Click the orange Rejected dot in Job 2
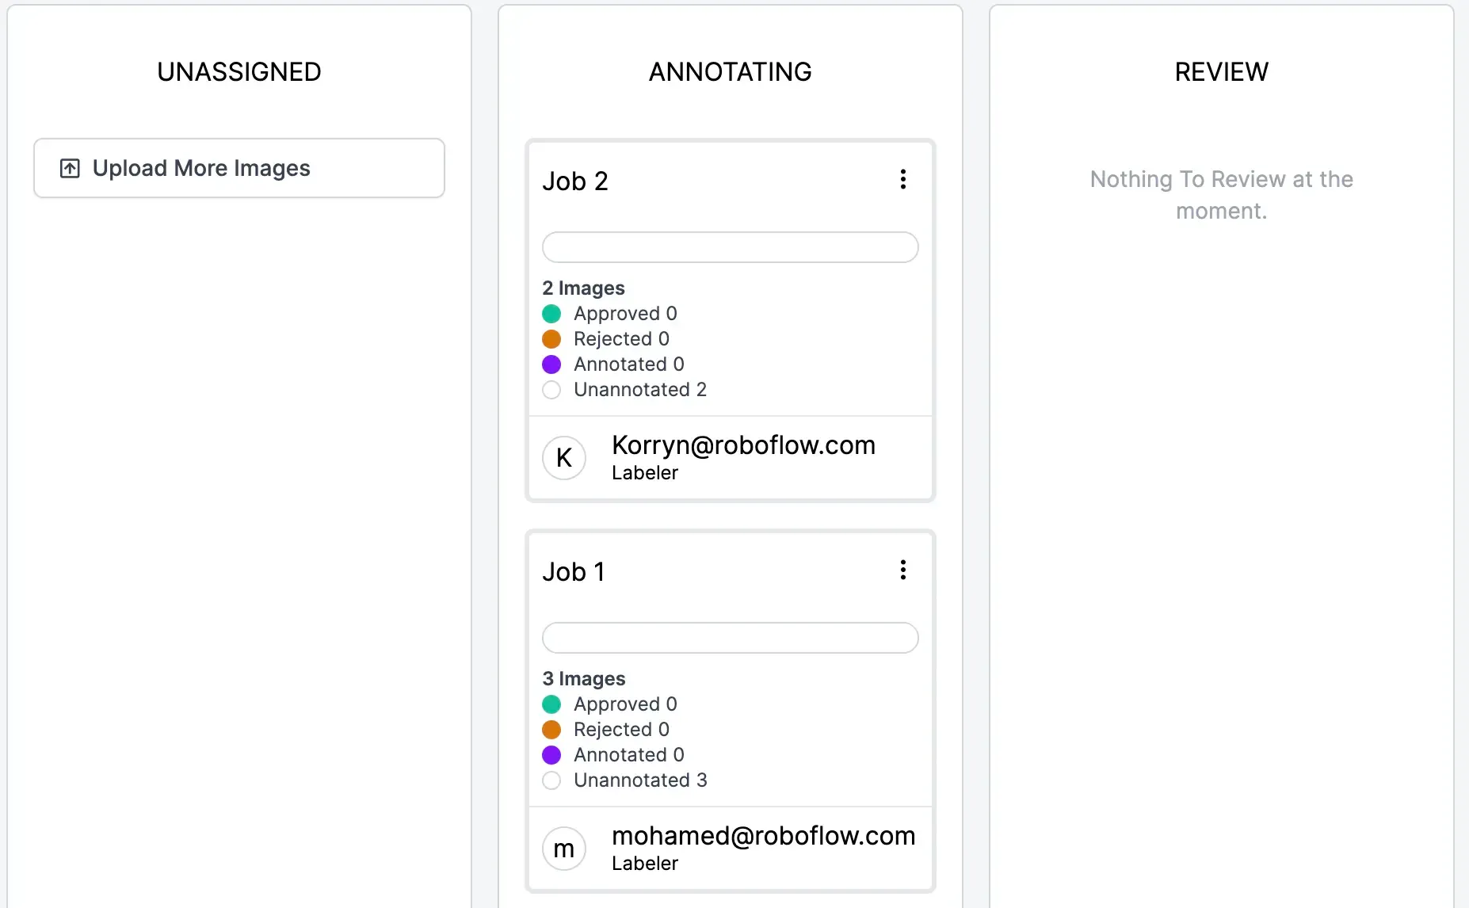This screenshot has width=1469, height=908. click(x=551, y=339)
